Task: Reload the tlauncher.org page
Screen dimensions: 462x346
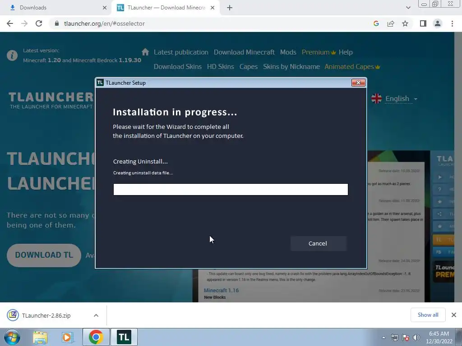Action: pos(39,23)
